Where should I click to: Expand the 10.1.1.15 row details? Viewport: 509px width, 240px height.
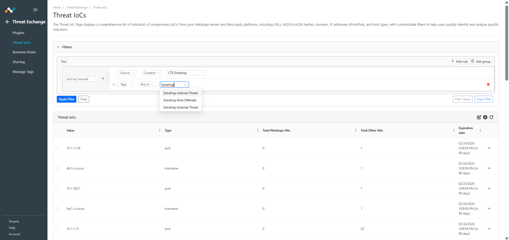point(489,229)
